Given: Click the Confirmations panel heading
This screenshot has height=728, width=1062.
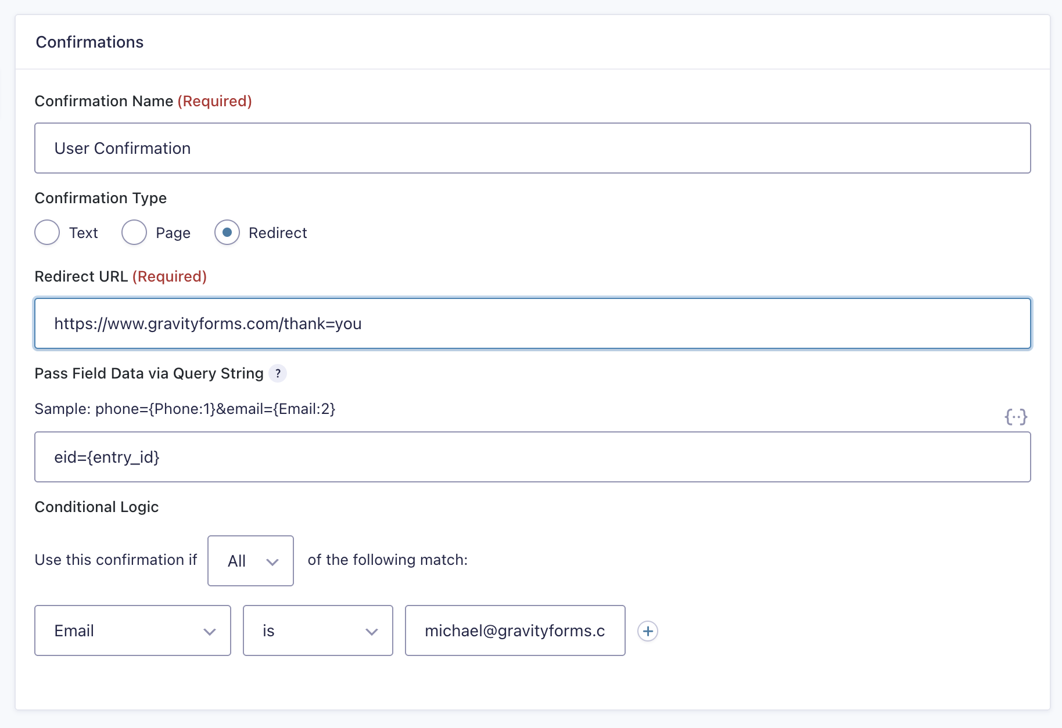Looking at the screenshot, I should pos(89,42).
